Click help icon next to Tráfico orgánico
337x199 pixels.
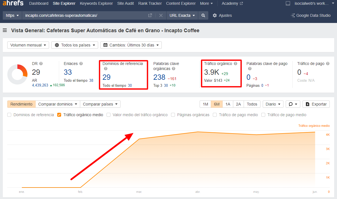[x=236, y=64]
